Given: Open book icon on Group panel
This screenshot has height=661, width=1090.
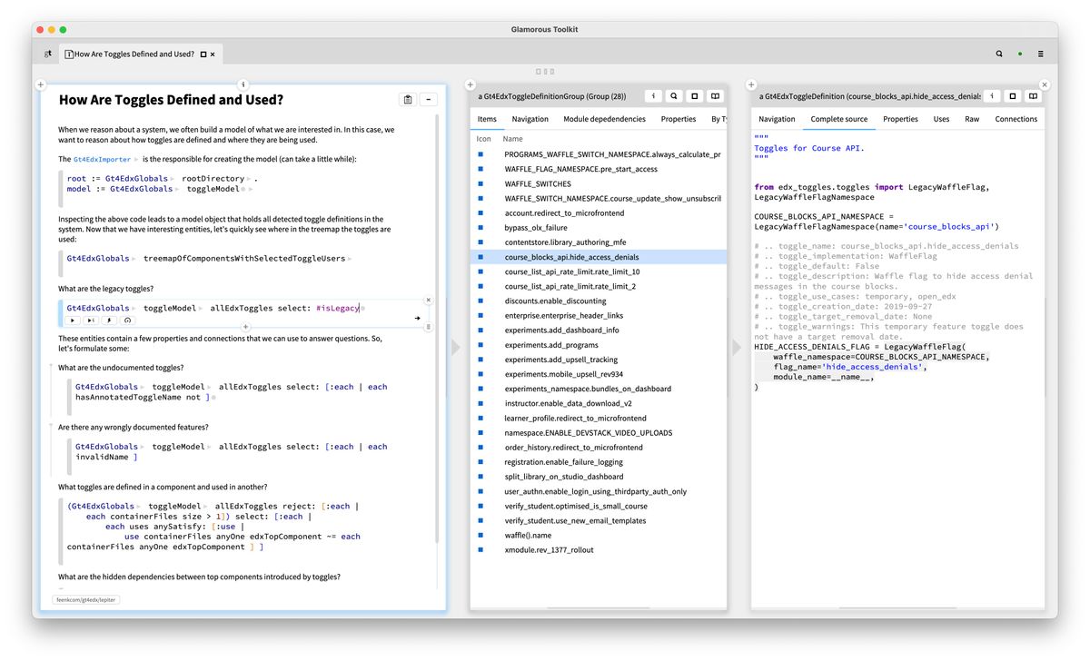Looking at the screenshot, I should [x=715, y=95].
